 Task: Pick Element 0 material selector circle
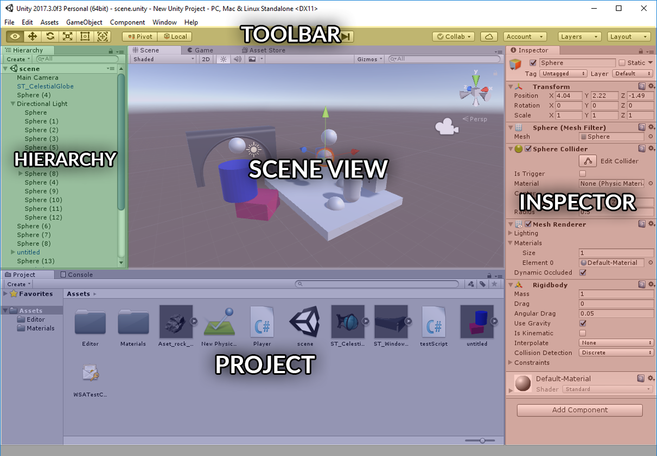[x=650, y=263]
